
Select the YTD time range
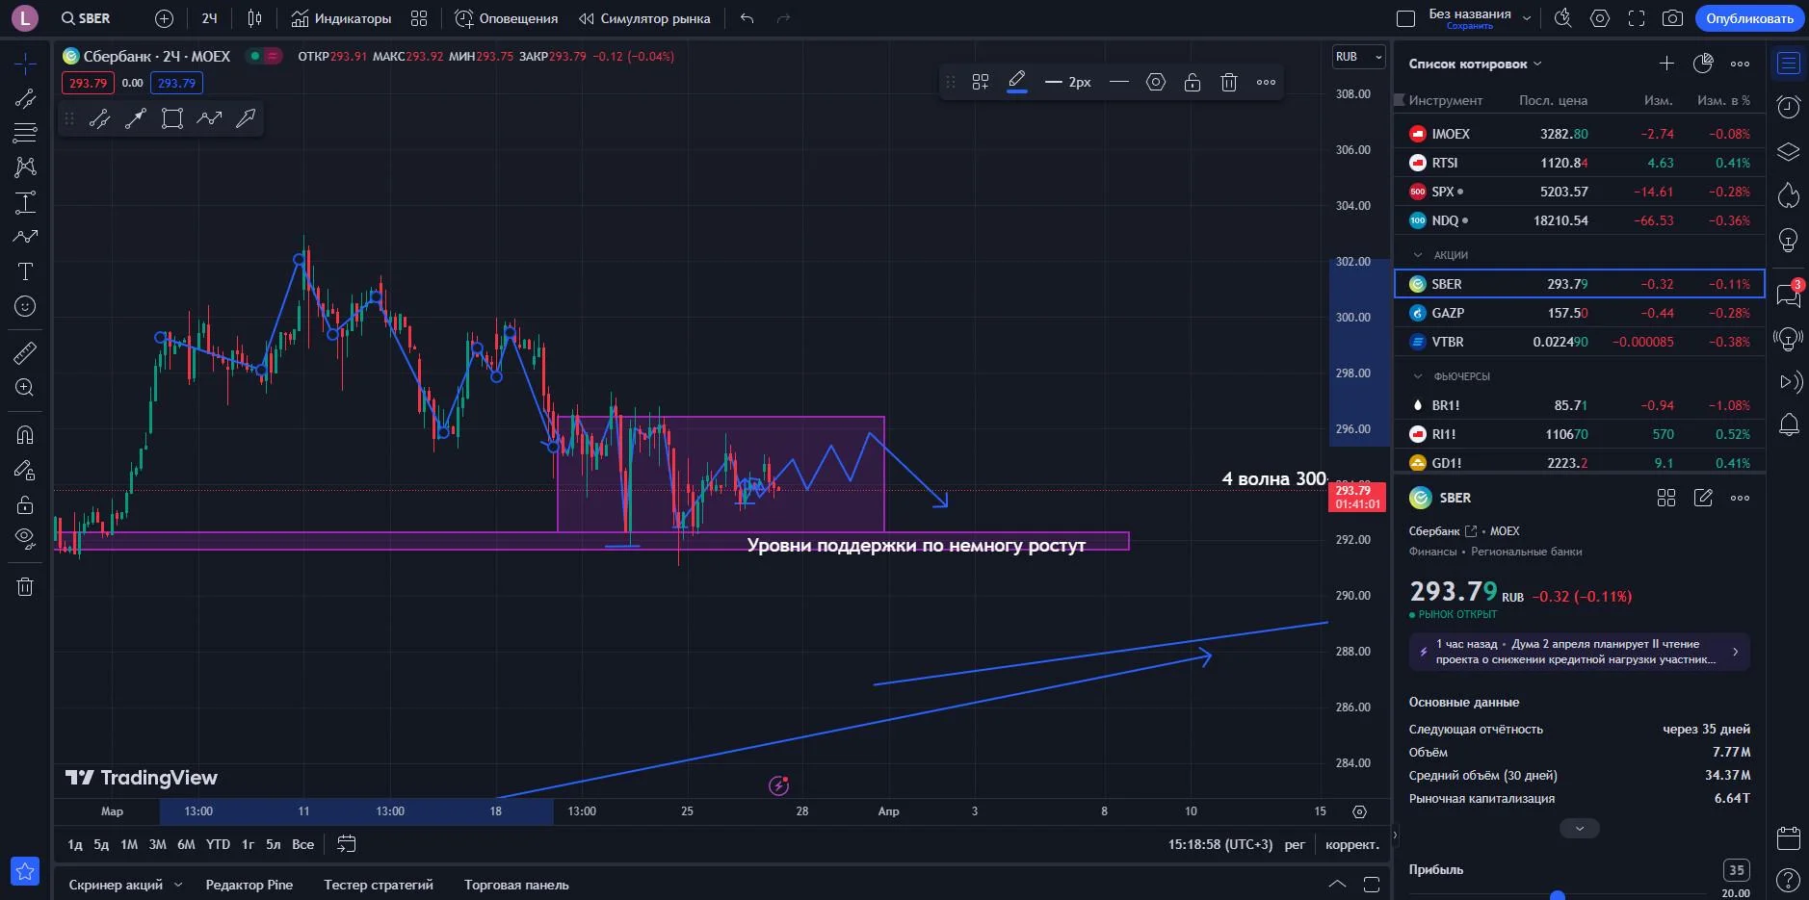pyautogui.click(x=218, y=844)
